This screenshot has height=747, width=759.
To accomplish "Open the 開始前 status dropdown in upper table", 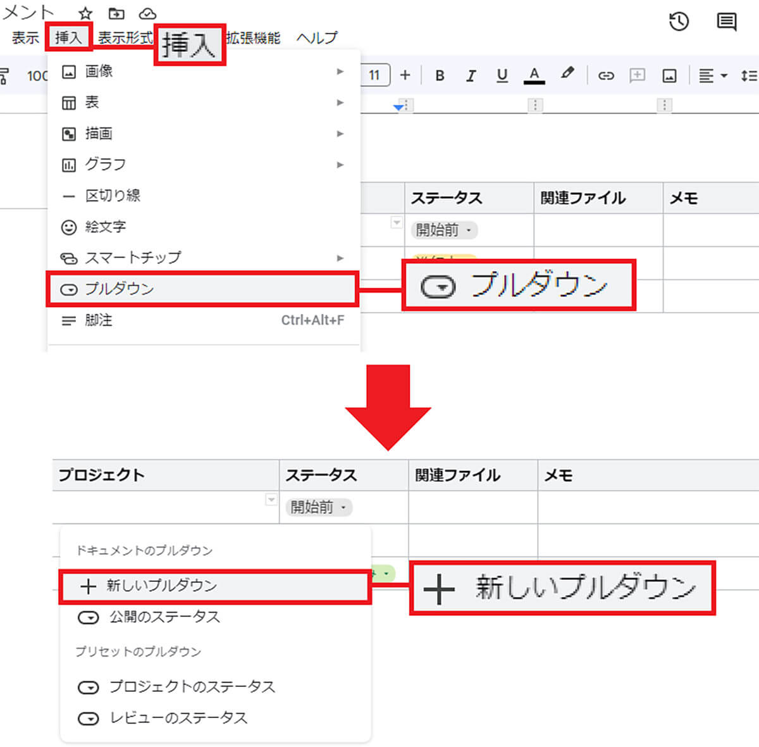I will pos(444,230).
